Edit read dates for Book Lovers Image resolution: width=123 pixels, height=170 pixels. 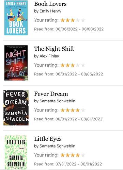pos(69,29)
